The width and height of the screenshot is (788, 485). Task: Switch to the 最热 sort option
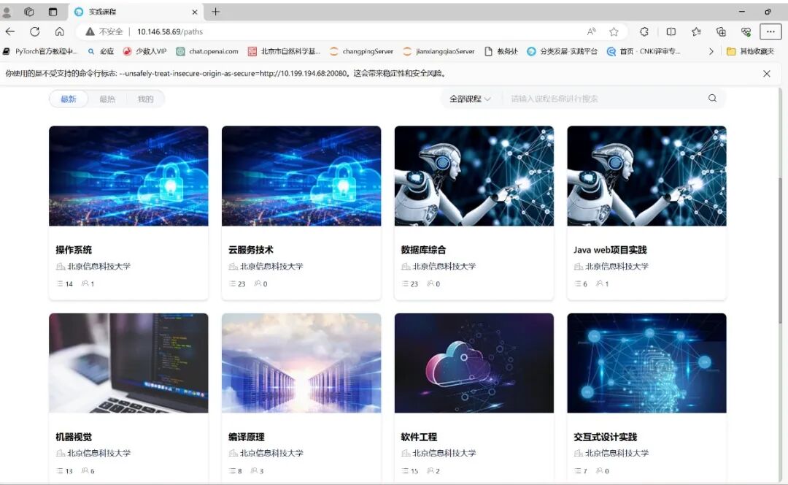[x=107, y=99]
